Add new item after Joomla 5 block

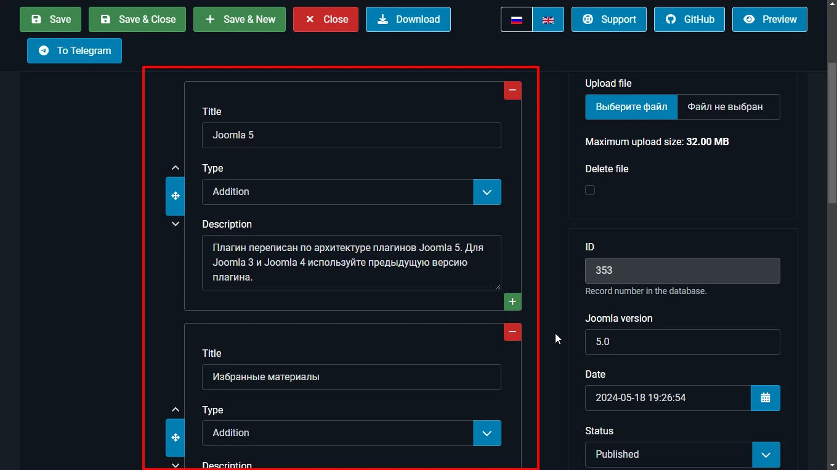pos(512,302)
